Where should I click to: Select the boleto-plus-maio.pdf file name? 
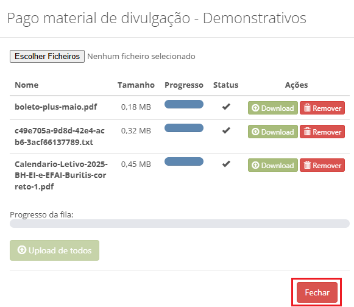56,107
